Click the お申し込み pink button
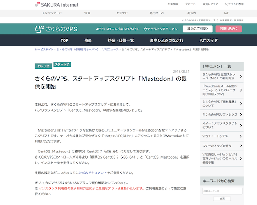This screenshot has height=205, width=257. (229, 29)
